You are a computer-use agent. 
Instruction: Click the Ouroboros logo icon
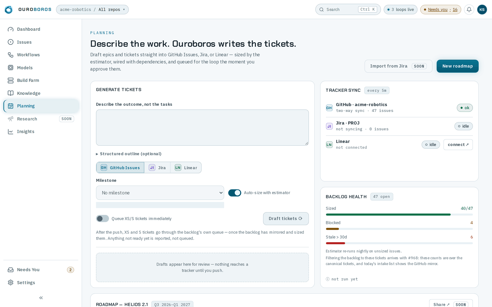click(9, 10)
